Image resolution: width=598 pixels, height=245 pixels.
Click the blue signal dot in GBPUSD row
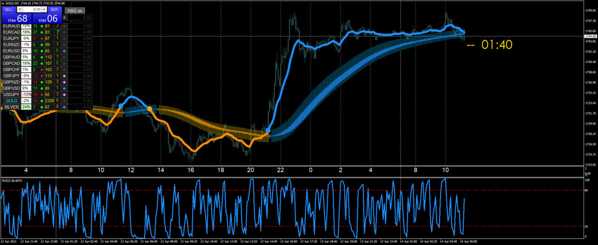pos(64,88)
